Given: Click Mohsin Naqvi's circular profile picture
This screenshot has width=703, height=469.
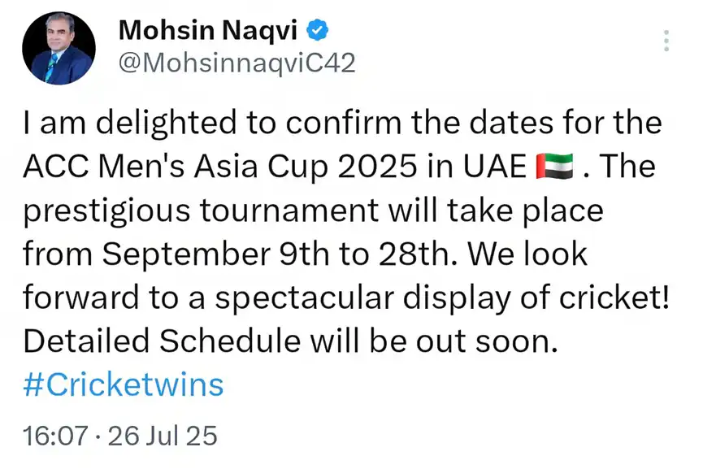Looking at the screenshot, I should pos(59,47).
